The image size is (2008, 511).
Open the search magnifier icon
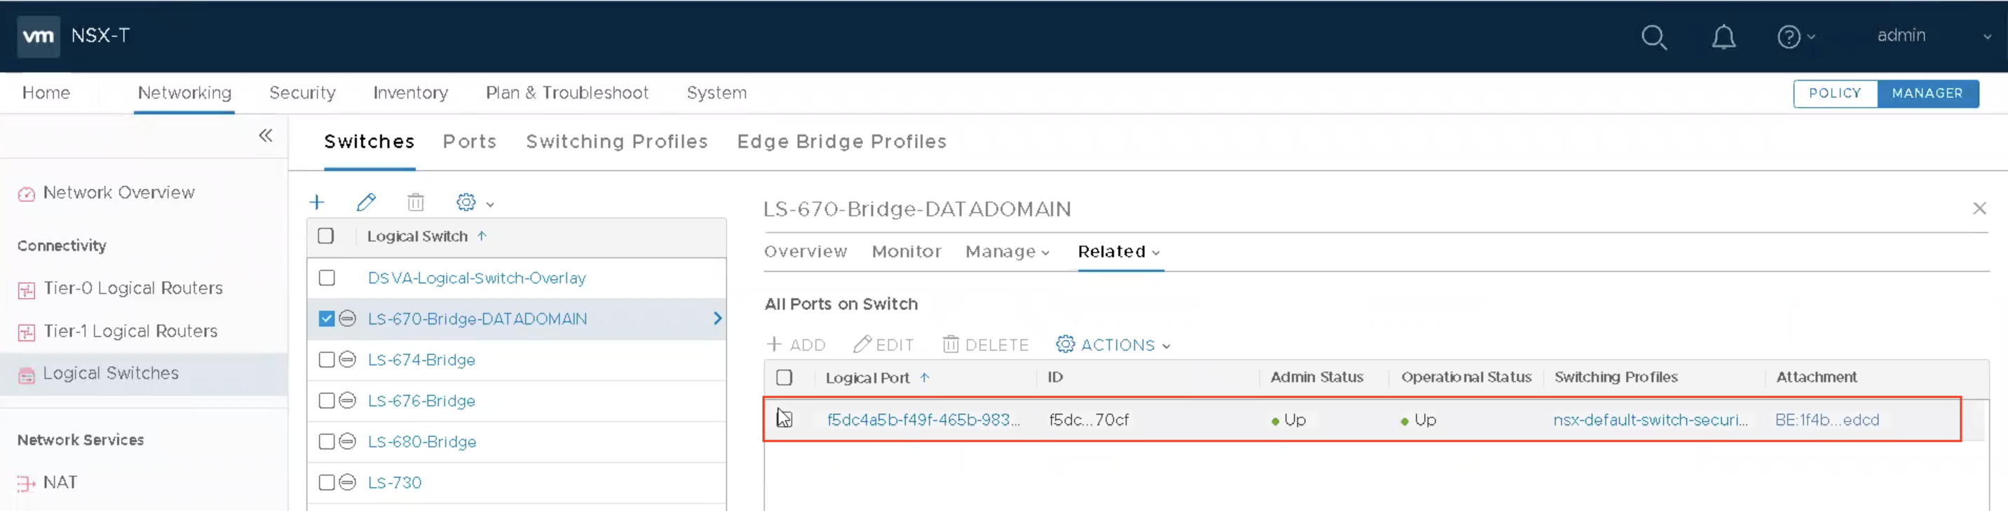pos(1653,36)
